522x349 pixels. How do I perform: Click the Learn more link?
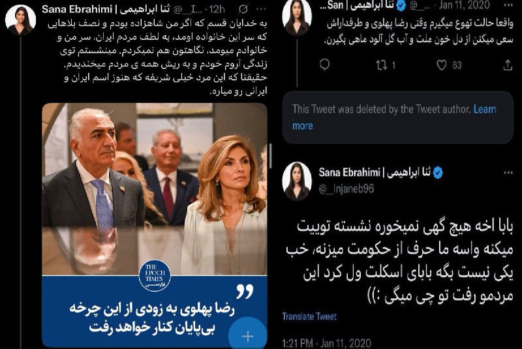point(394,117)
